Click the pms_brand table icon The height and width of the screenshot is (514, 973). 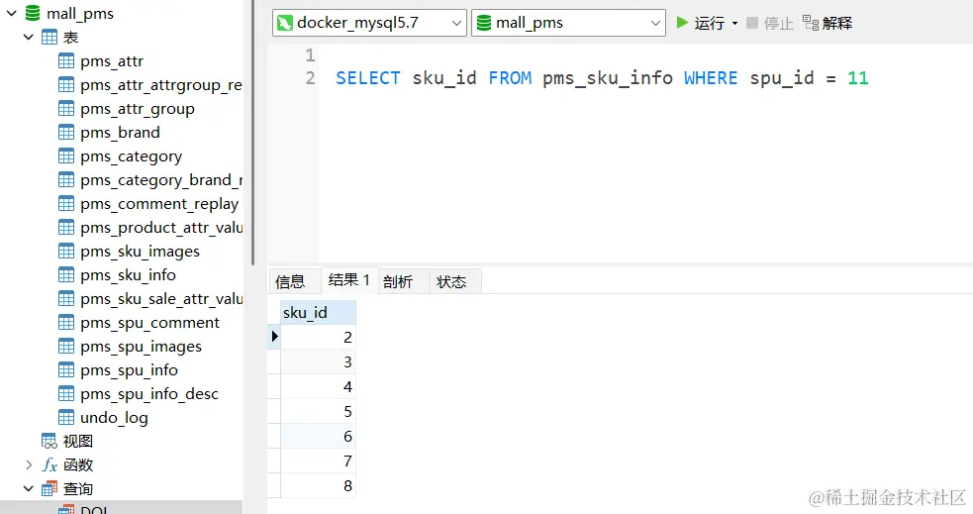[66, 133]
